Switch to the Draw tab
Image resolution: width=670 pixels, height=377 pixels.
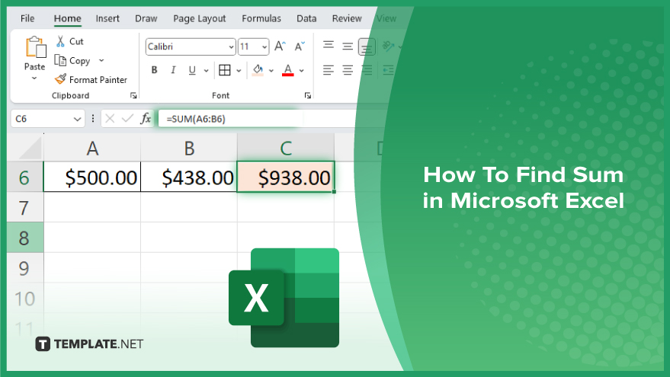pyautogui.click(x=146, y=18)
